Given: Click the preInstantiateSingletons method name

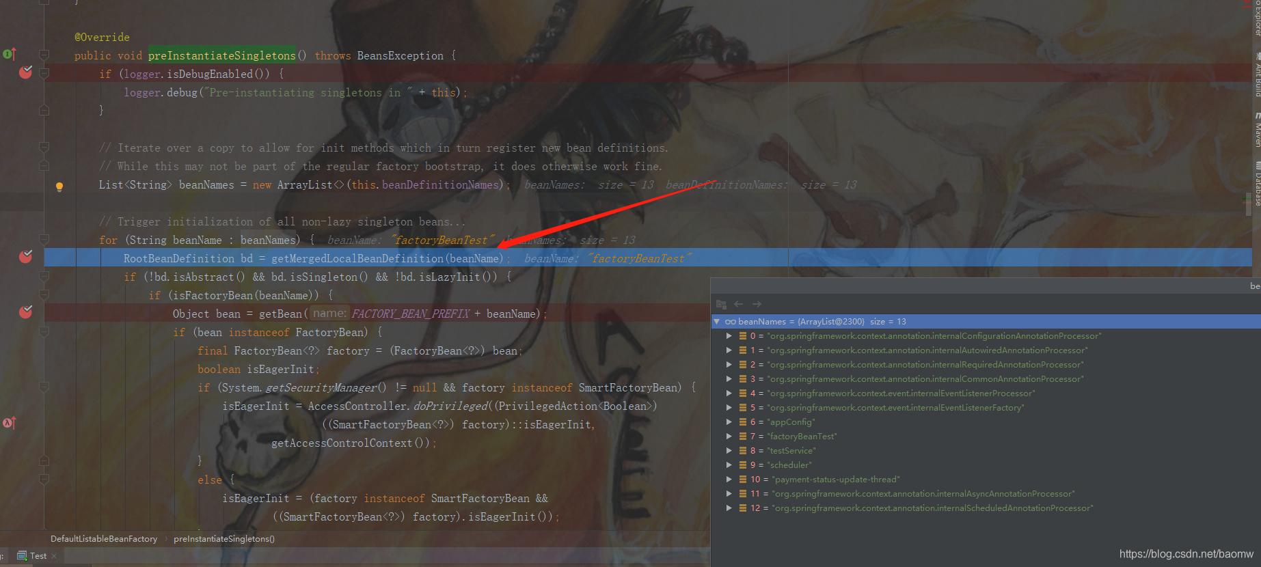Looking at the screenshot, I should pyautogui.click(x=222, y=55).
